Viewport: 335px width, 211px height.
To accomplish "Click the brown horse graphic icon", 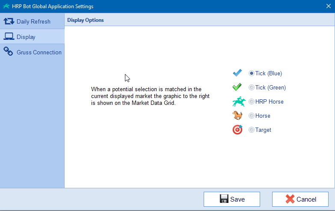I will (237, 115).
